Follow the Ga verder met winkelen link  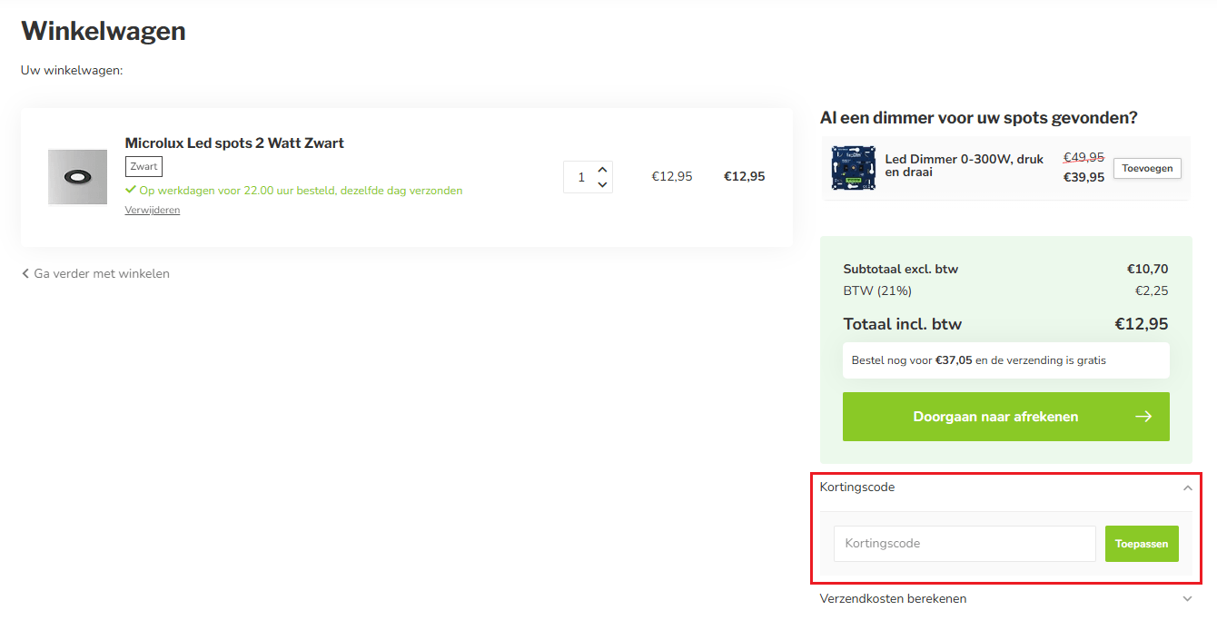[102, 274]
